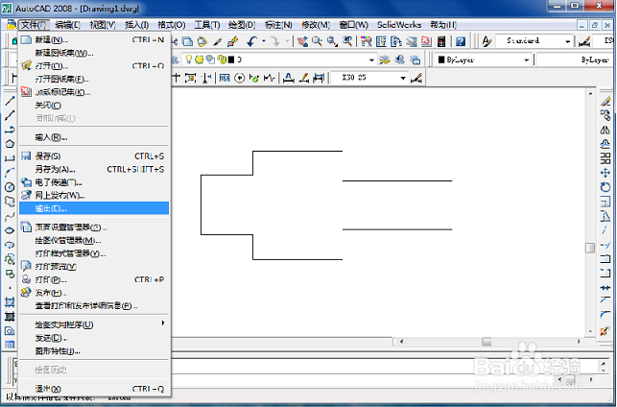The image size is (617, 407).
Task: Click the greyed Redo arrow icon
Action: tap(275, 41)
